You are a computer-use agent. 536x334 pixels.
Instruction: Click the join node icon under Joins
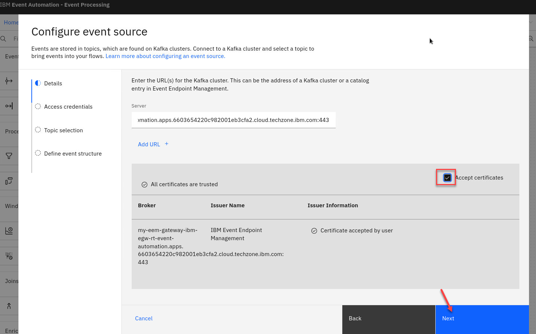9,306
